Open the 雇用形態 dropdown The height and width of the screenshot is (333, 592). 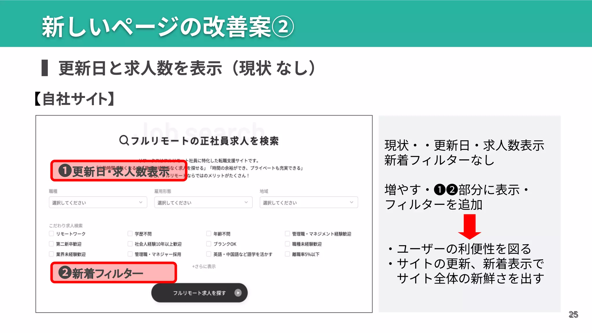tap(203, 202)
